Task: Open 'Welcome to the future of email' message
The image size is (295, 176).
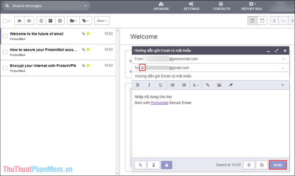Action: pos(58,36)
